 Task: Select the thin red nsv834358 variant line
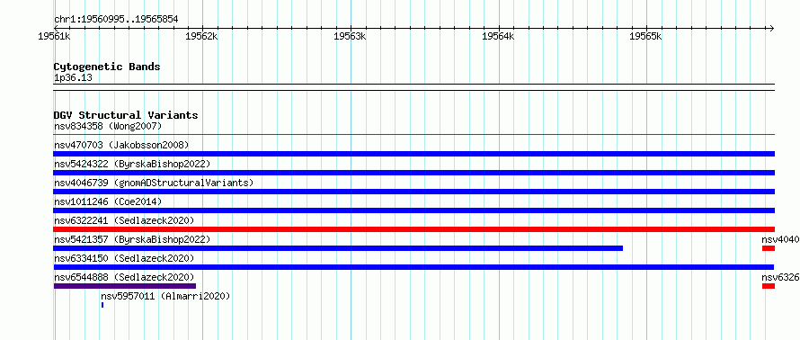(413, 135)
